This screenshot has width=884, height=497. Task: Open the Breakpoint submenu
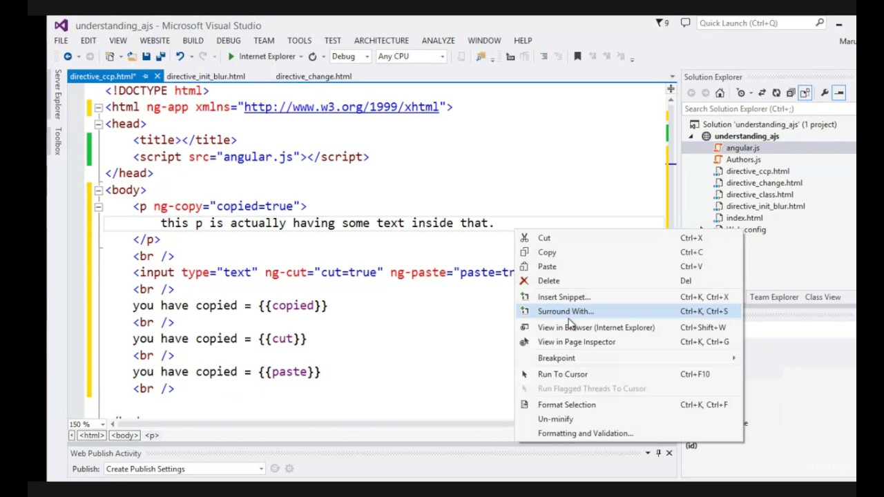630,358
